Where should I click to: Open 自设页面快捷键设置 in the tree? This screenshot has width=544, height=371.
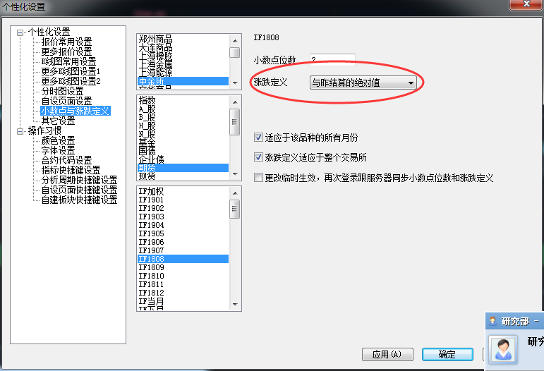[x=80, y=190]
